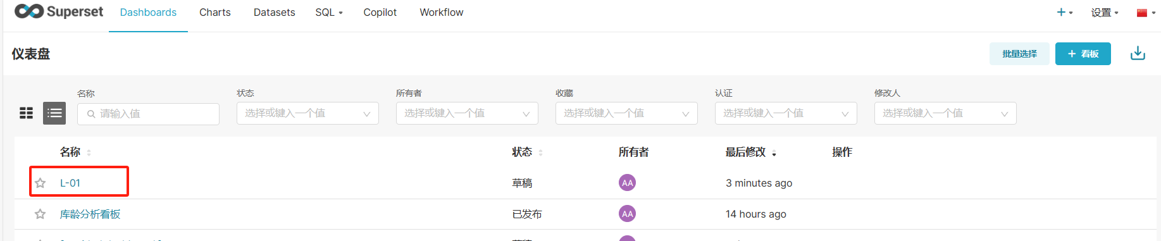The image size is (1161, 241).
Task: Go to the Dashboards tab
Action: 148,12
